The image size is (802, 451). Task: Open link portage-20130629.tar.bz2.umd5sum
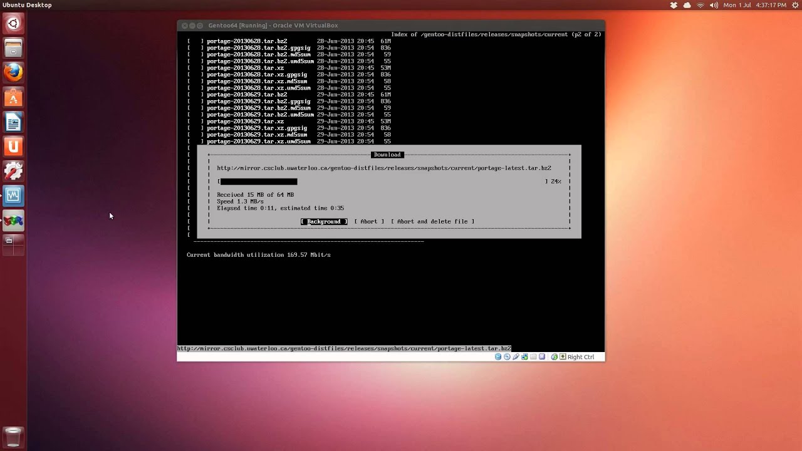pyautogui.click(x=260, y=115)
